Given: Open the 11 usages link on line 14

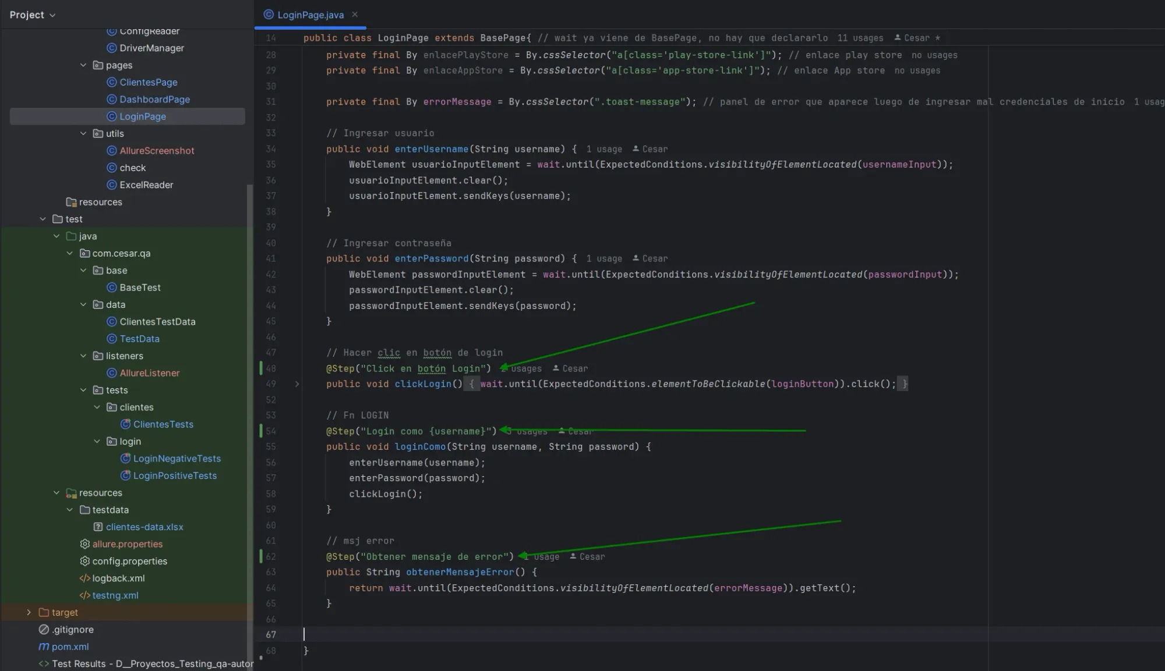Looking at the screenshot, I should (x=860, y=37).
